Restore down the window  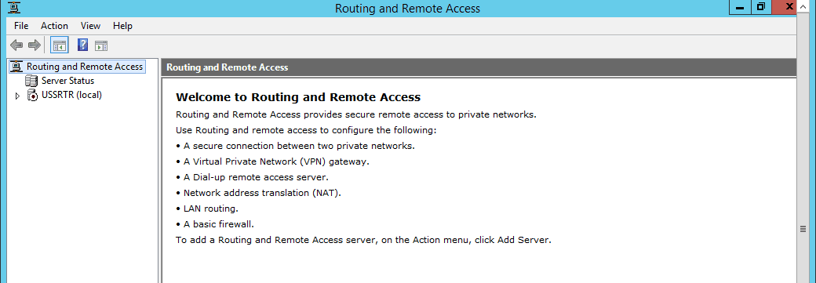click(761, 7)
